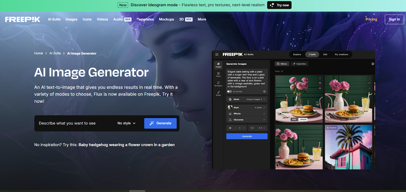Click the Baby hedgehog prompt suggestion
The width and height of the screenshot is (406, 192).
coord(127,145)
